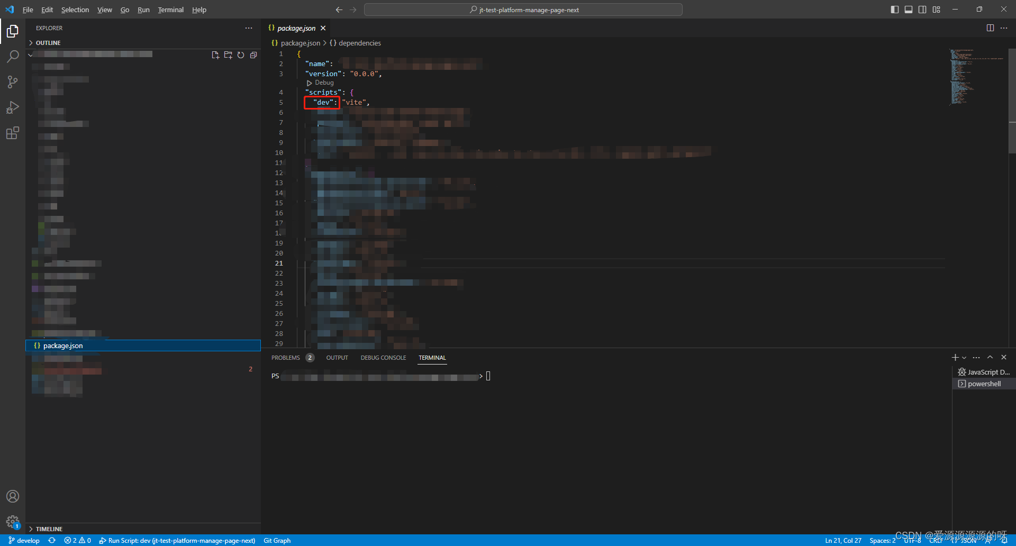Open notifications bell in status bar
1016x546 pixels.
[x=1004, y=540]
